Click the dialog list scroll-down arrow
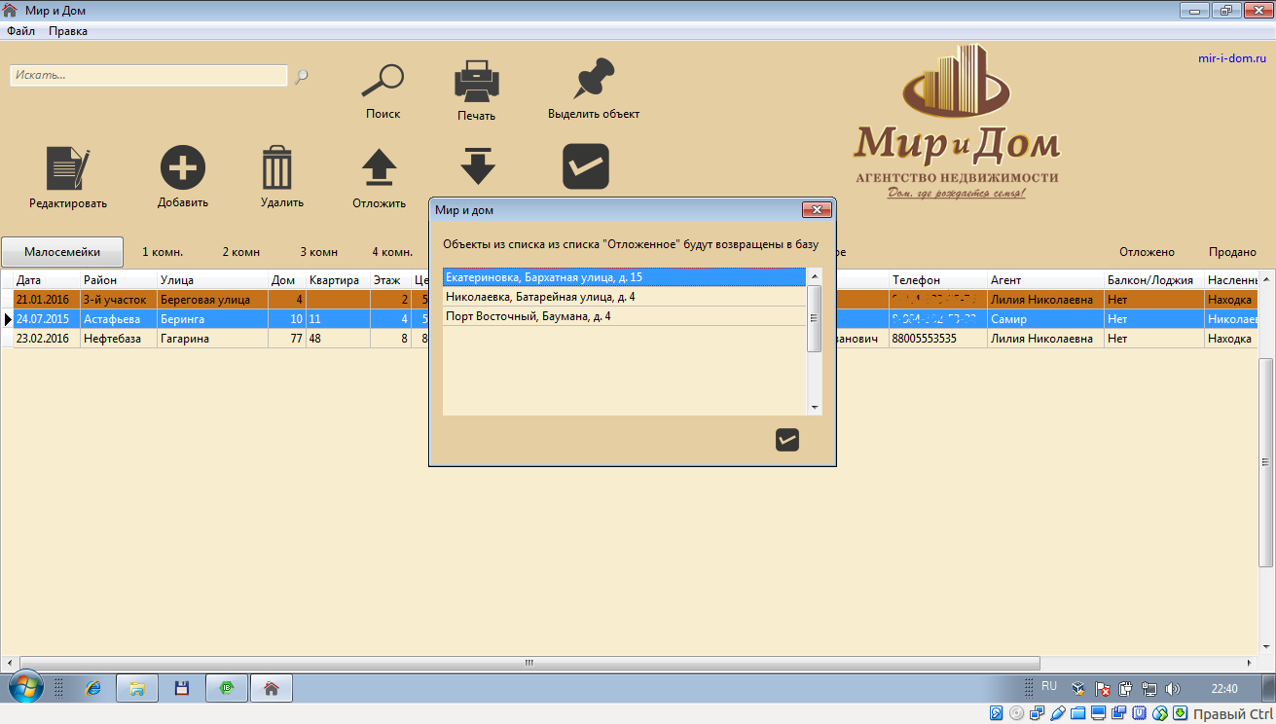The height and width of the screenshot is (724, 1276). pyautogui.click(x=815, y=408)
